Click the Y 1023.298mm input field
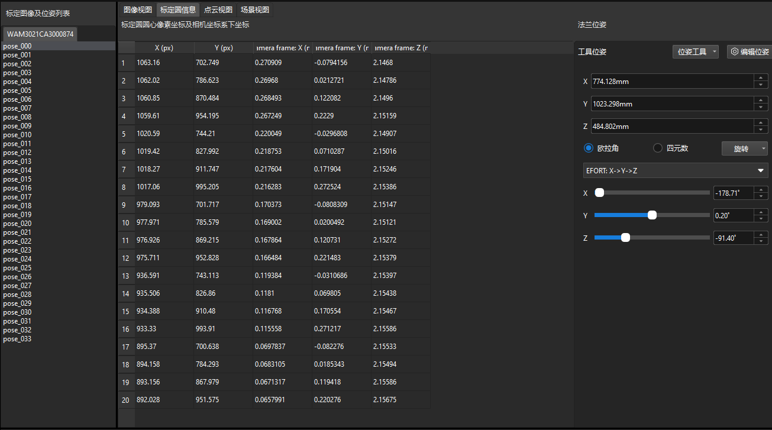 pos(668,104)
